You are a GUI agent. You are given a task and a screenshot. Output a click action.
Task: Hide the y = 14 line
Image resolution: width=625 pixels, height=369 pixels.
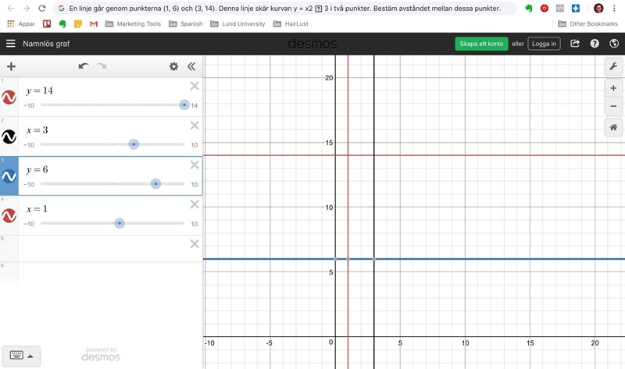tap(9, 98)
